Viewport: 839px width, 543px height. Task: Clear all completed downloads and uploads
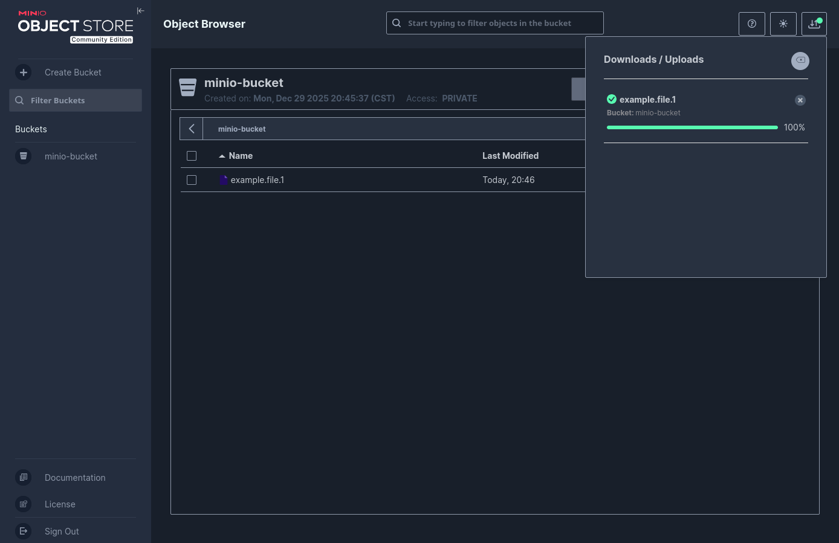[x=800, y=60]
